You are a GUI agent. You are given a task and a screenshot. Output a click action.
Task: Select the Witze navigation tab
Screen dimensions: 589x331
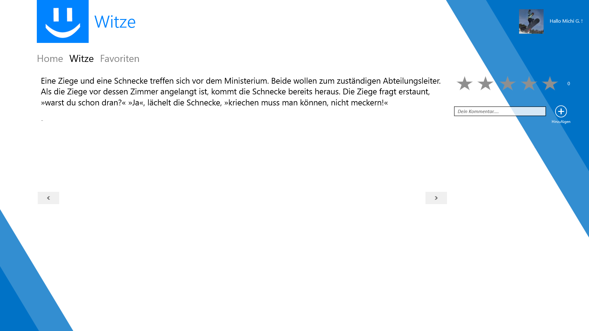coord(81,59)
